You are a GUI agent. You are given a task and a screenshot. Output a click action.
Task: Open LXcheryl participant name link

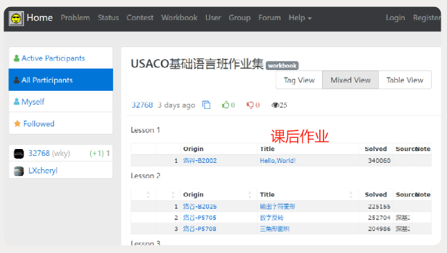[43, 171]
